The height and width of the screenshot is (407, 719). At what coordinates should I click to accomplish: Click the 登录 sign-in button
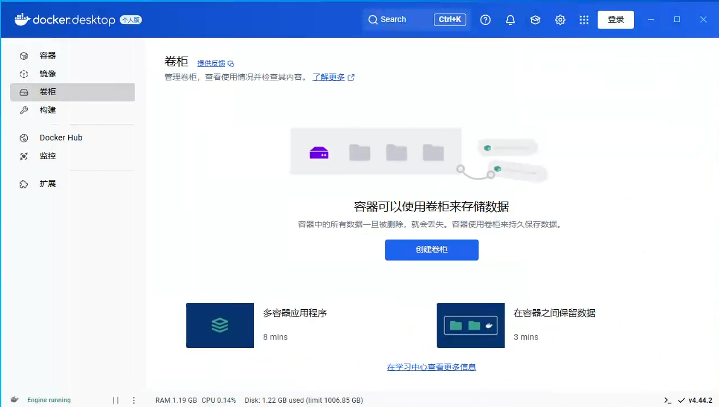[615, 20]
